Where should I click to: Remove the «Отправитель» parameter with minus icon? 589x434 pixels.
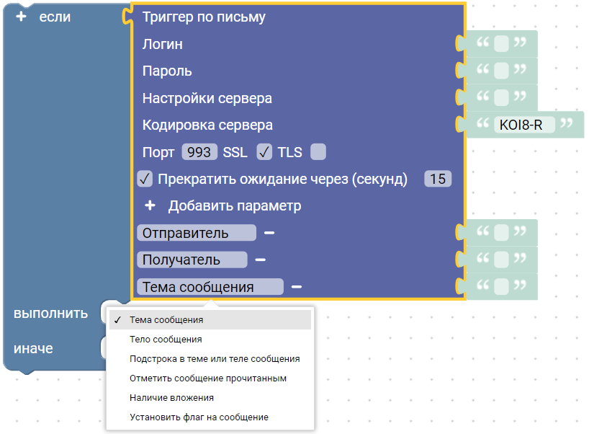click(269, 233)
